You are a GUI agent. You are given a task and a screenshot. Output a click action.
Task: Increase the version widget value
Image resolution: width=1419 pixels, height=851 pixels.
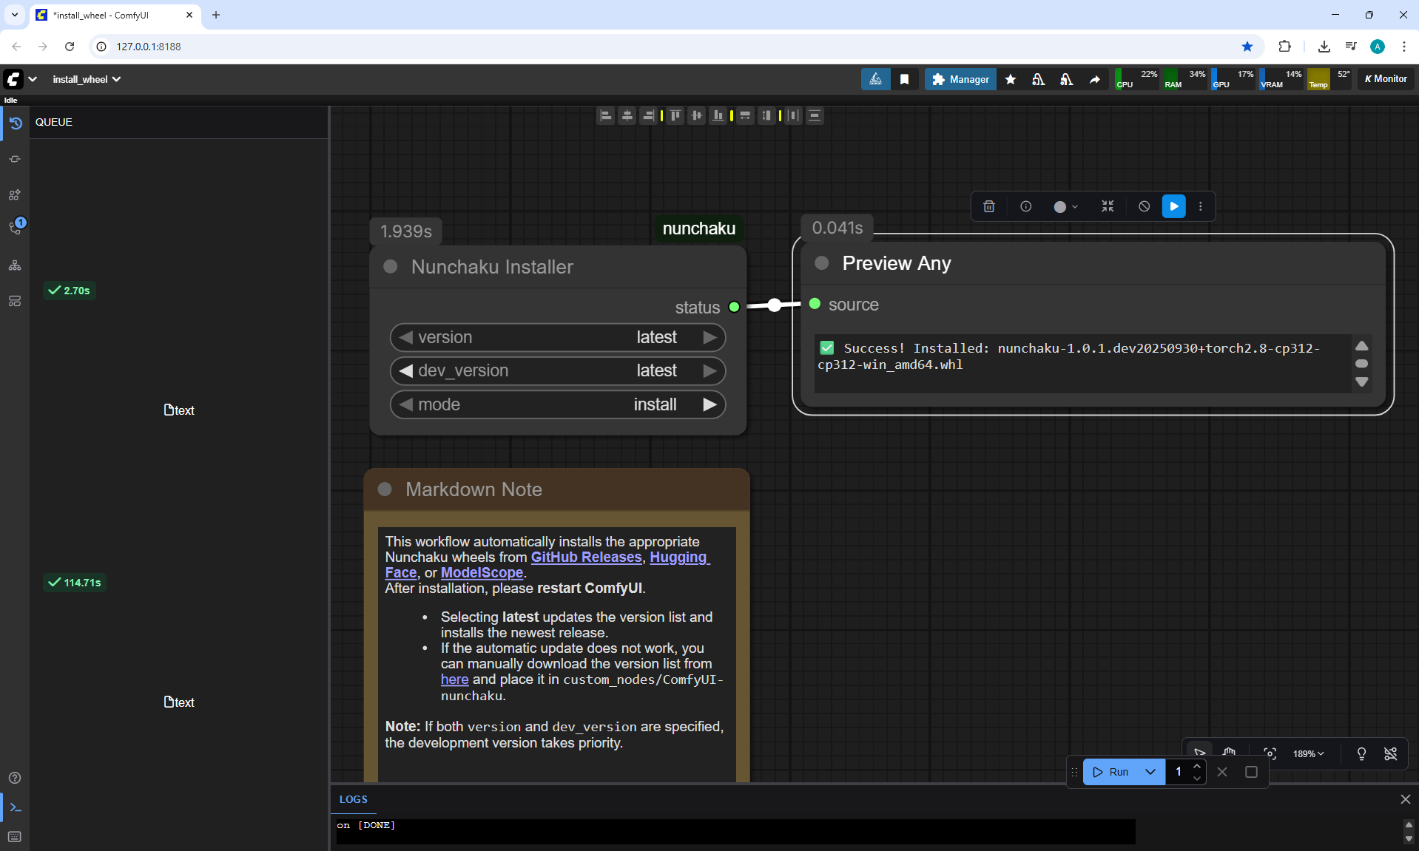[x=709, y=337]
